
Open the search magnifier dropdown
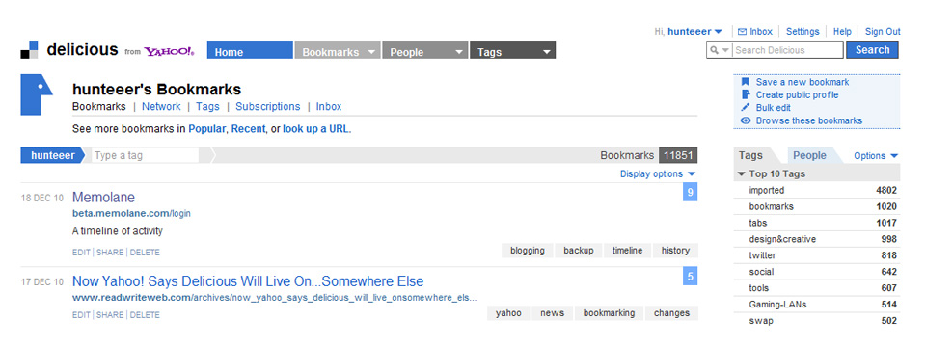(x=720, y=50)
